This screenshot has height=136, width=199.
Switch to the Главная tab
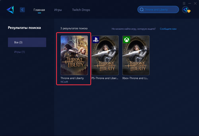pos(39,10)
